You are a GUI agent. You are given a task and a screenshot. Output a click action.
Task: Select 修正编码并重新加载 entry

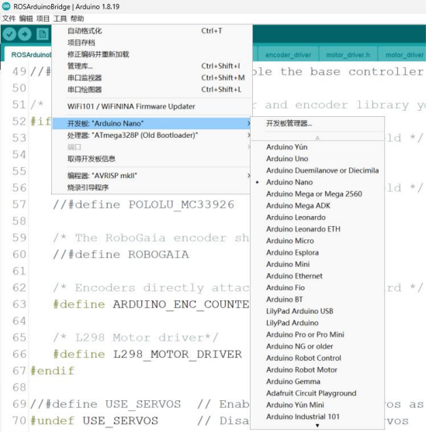point(152,54)
